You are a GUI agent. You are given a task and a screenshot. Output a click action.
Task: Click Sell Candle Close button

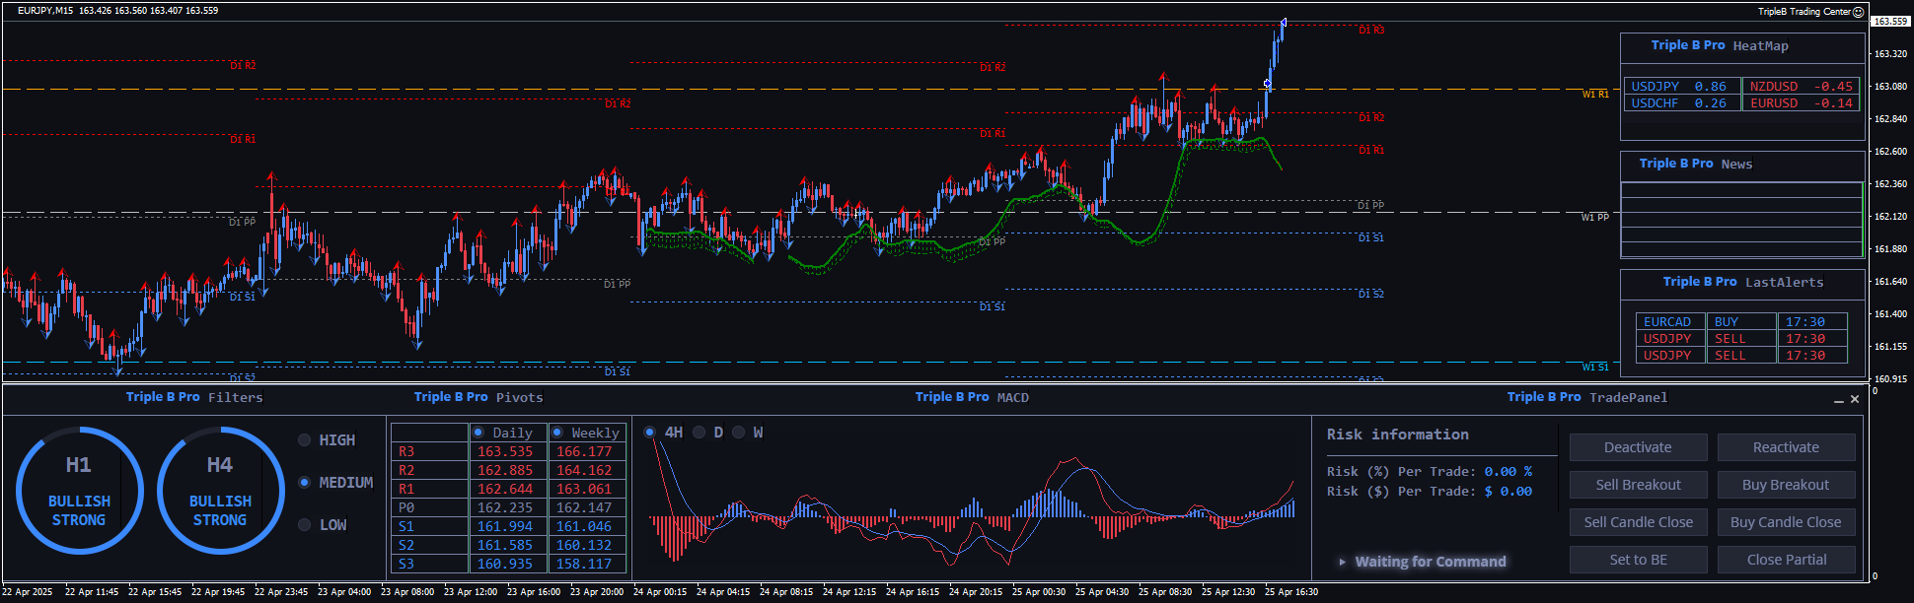[1638, 522]
